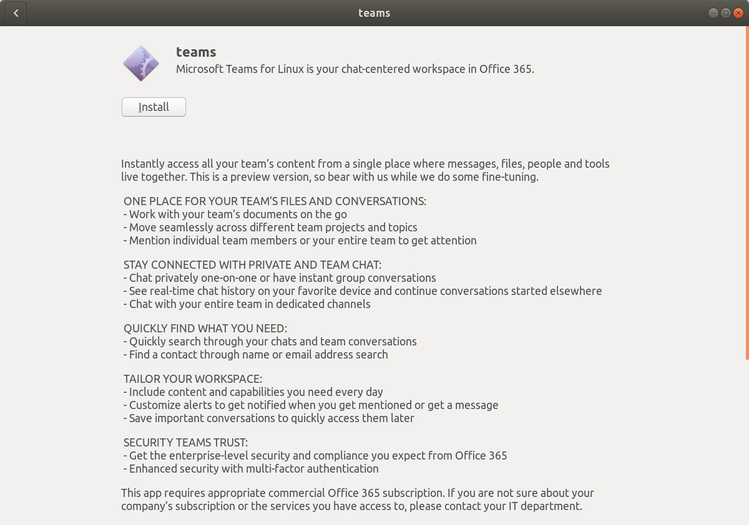This screenshot has height=525, width=749.
Task: Click the purple teams application icon
Action: [x=141, y=63]
